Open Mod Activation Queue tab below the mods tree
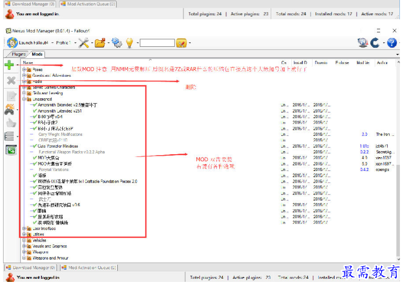 89,268
